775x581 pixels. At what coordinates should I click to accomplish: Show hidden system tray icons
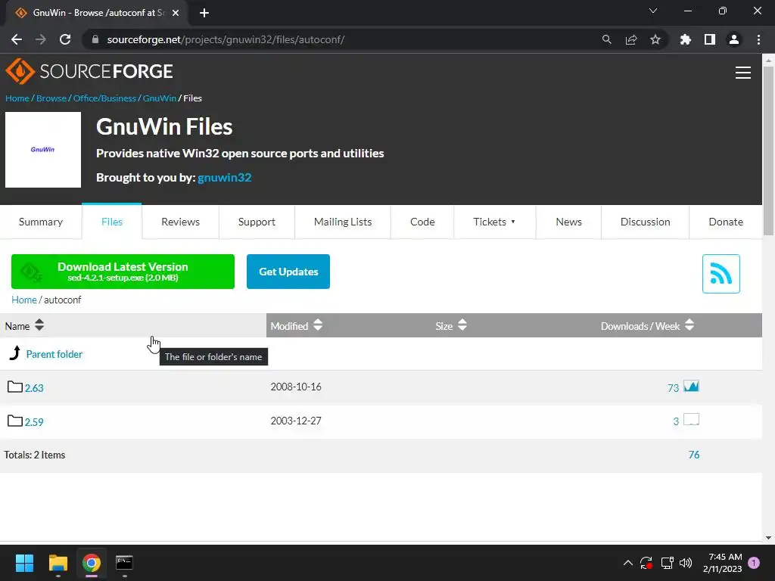(627, 563)
